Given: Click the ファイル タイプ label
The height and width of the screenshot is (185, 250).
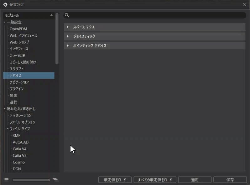Looking at the screenshot, I should [x=20, y=129].
